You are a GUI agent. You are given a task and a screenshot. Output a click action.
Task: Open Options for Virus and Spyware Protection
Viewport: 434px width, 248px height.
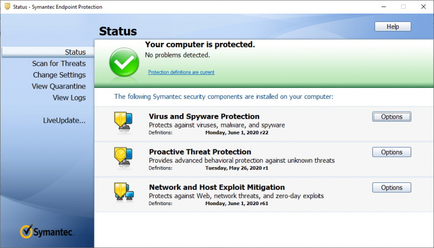pyautogui.click(x=391, y=117)
